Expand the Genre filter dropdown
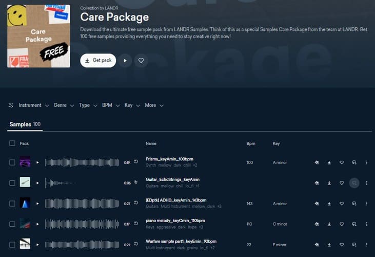The image size is (375, 257). (x=64, y=105)
